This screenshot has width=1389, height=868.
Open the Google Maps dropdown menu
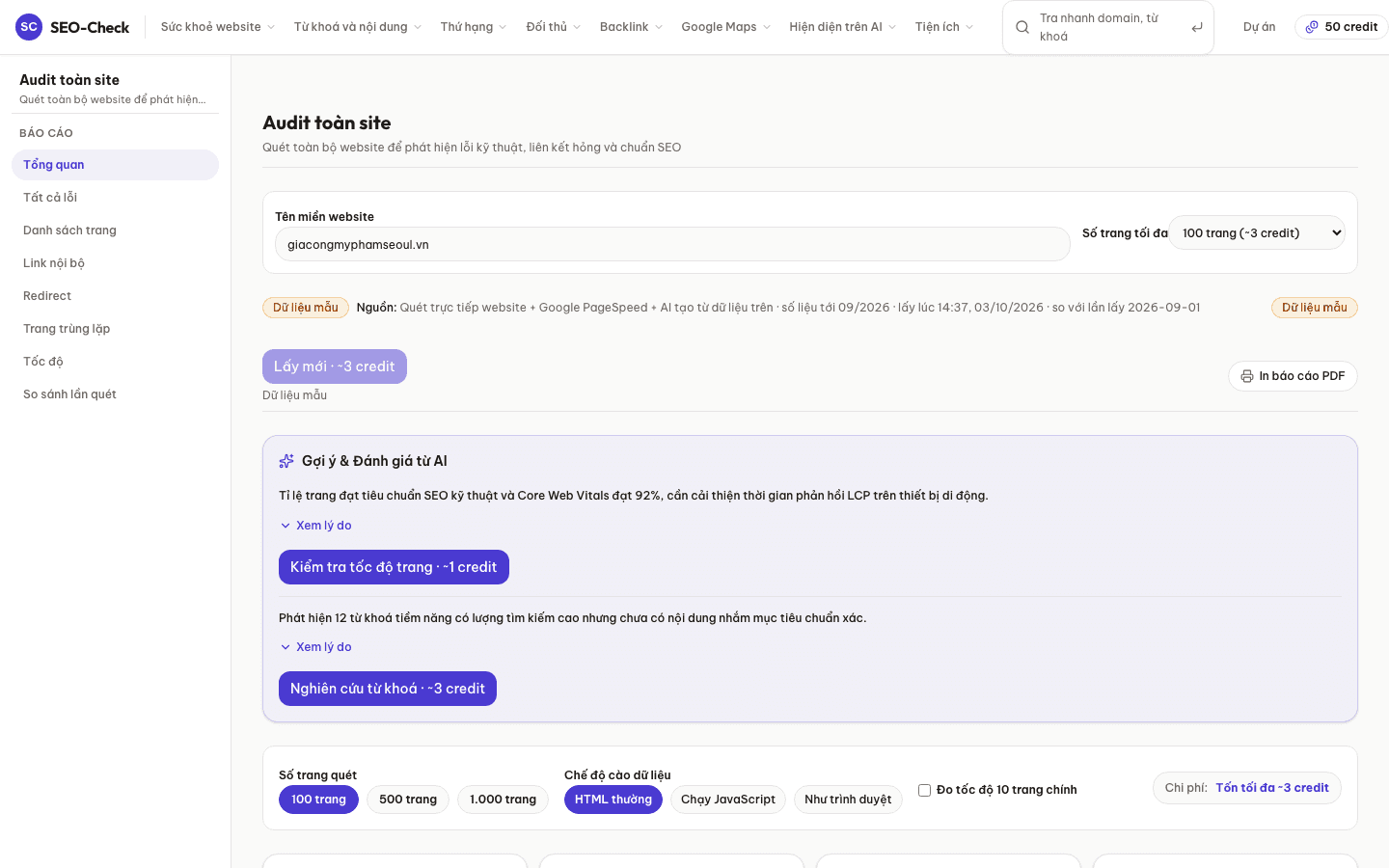726,27
